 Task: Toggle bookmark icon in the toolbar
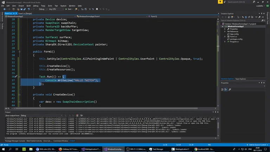pos(97,9)
